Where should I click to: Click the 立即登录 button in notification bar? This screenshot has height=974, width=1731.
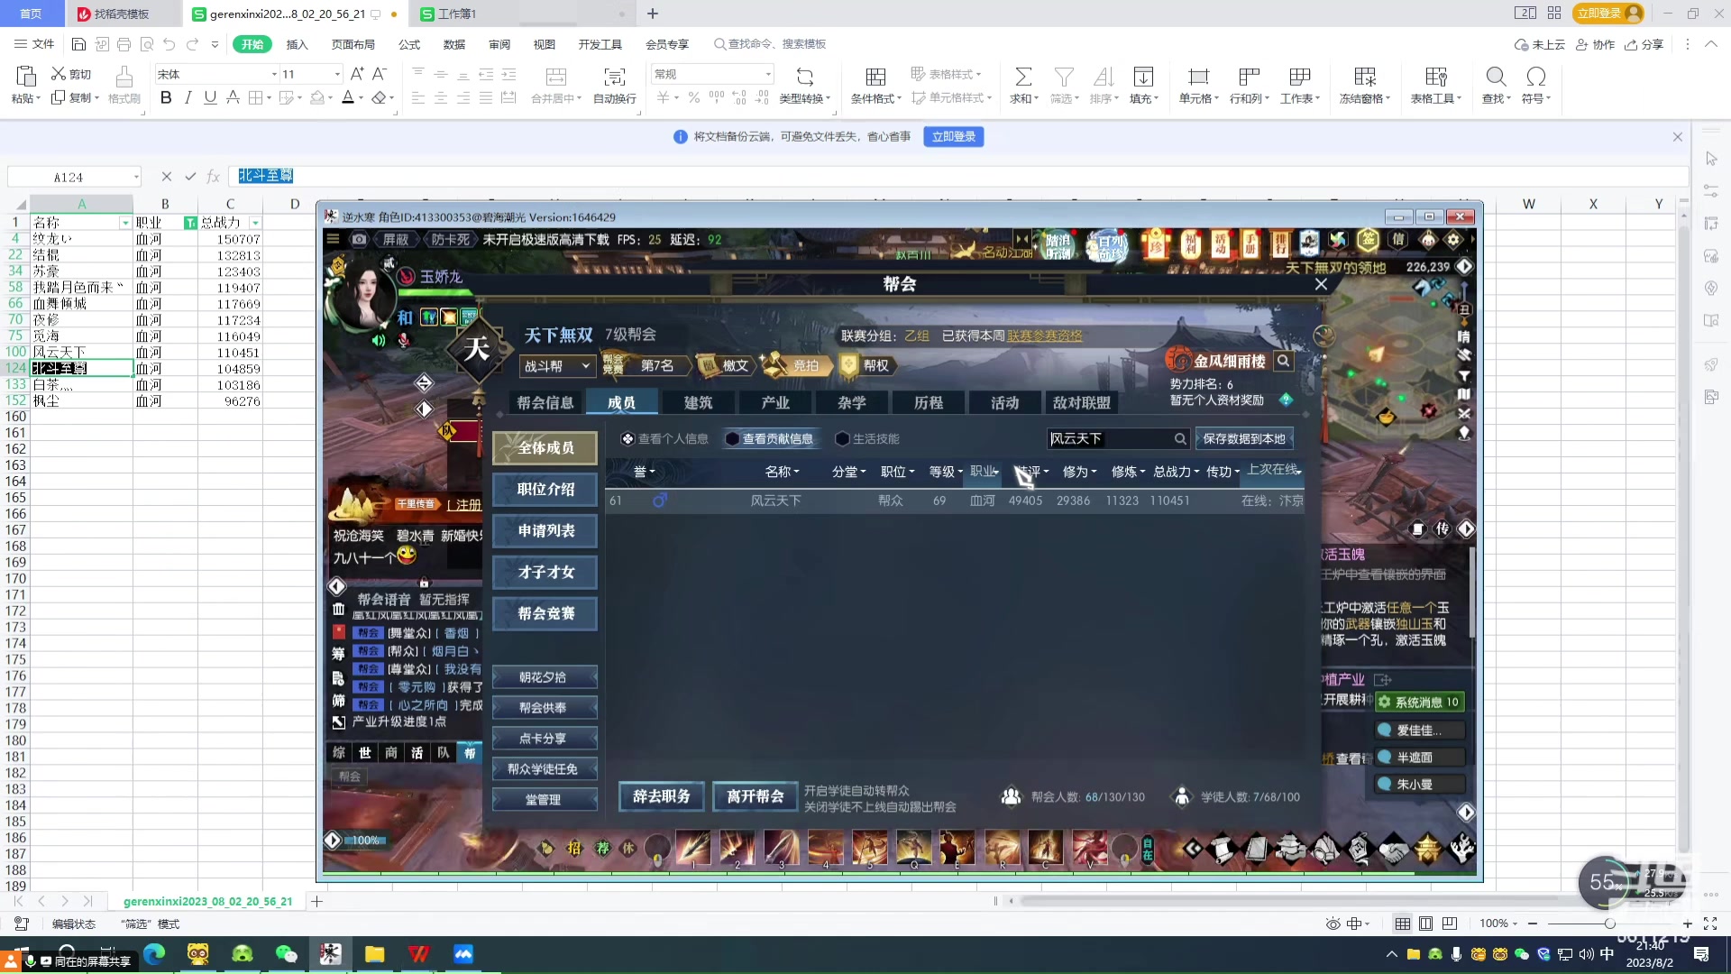point(953,137)
